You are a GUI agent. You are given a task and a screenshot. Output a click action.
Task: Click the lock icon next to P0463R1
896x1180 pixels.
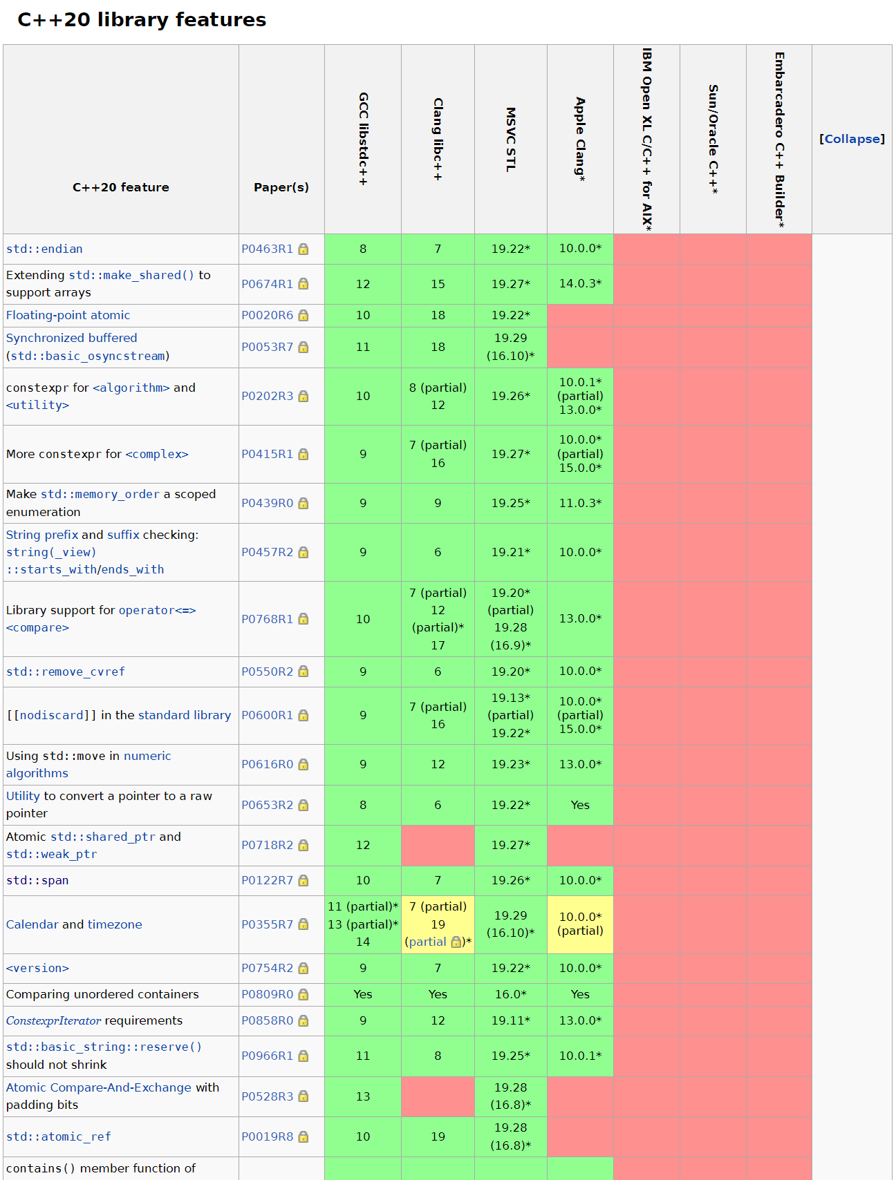coord(303,249)
